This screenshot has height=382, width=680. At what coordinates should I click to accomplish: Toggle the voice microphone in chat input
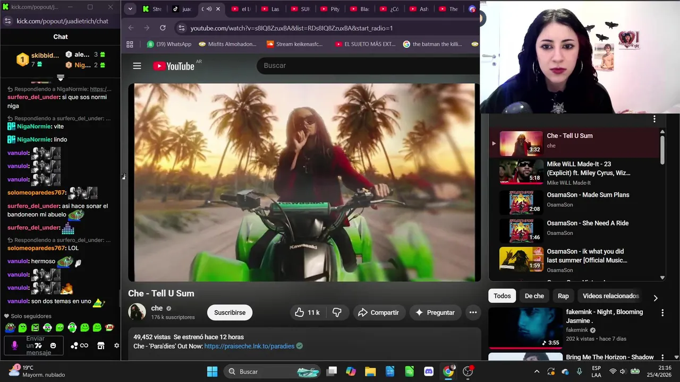[14, 345]
